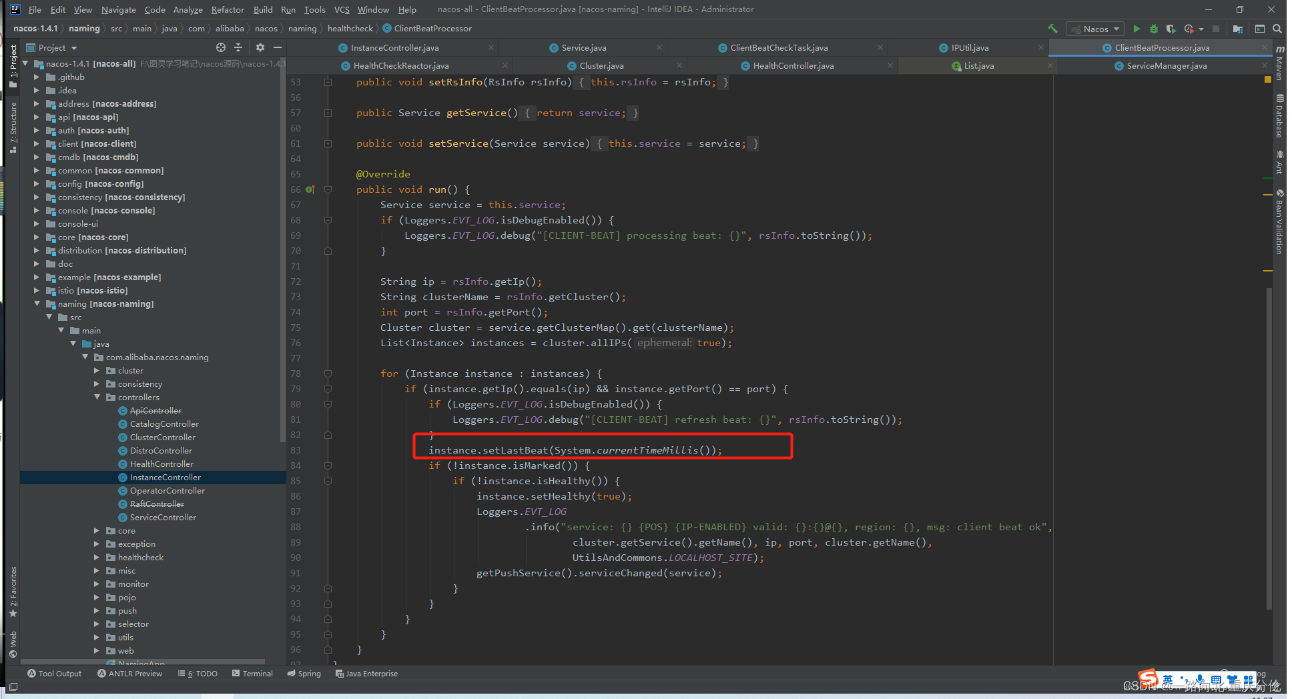Expand the healthcheck package folder
Viewport: 1292px width, 699px height.
pyautogui.click(x=97, y=558)
